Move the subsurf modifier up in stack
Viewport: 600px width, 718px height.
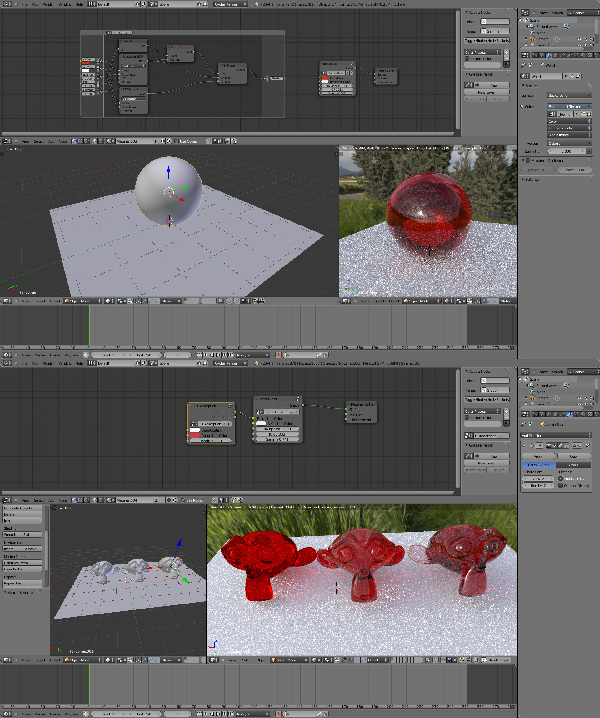coord(574,446)
